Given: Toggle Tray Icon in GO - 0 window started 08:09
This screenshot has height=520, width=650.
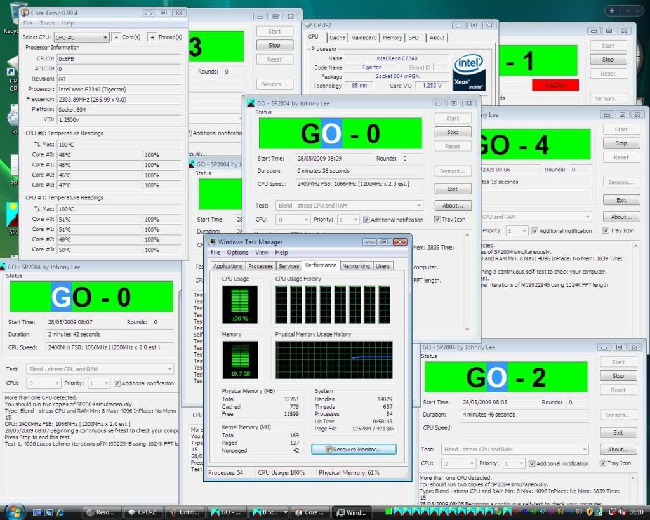Looking at the screenshot, I should pyautogui.click(x=437, y=219).
